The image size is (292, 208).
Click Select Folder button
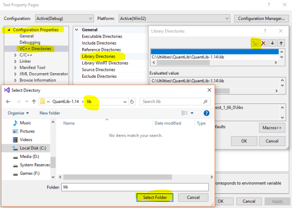coord(155,198)
